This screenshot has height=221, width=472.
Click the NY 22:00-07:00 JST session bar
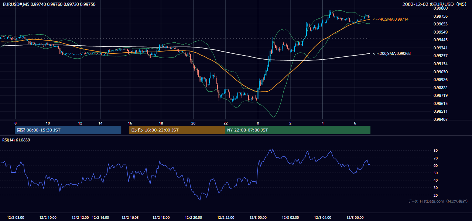pyautogui.click(x=298, y=130)
